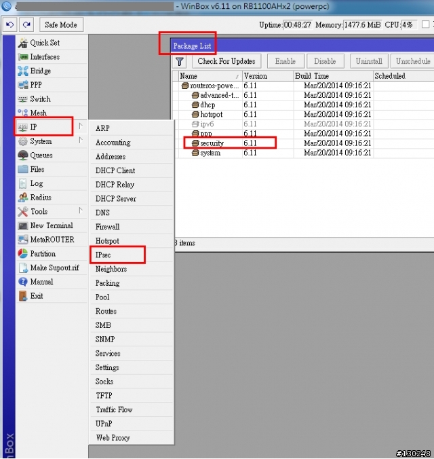434x459 pixels.
Task: Expand the System submenu arrow
Action: (x=81, y=141)
